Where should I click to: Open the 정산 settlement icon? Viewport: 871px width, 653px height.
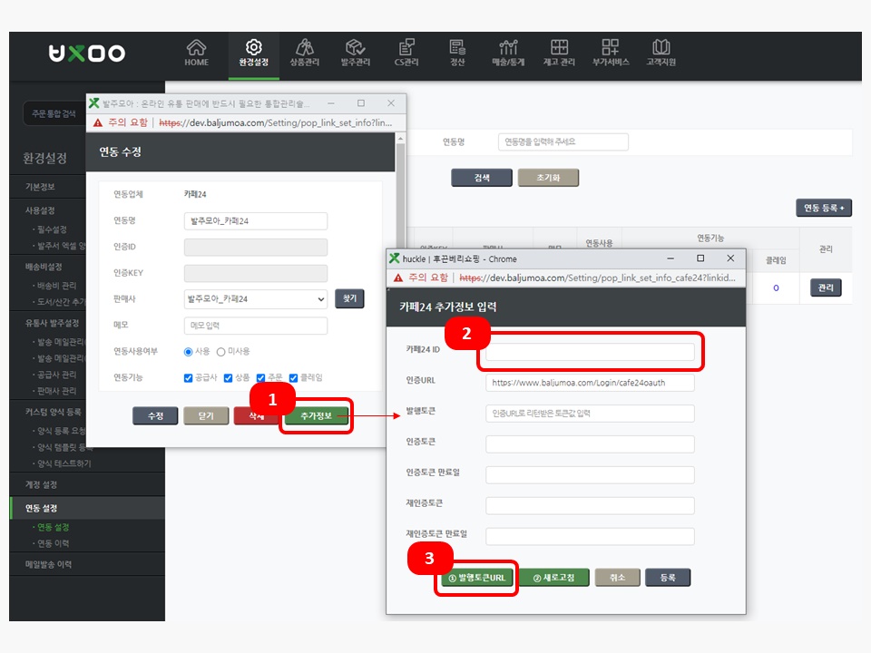coord(457,47)
